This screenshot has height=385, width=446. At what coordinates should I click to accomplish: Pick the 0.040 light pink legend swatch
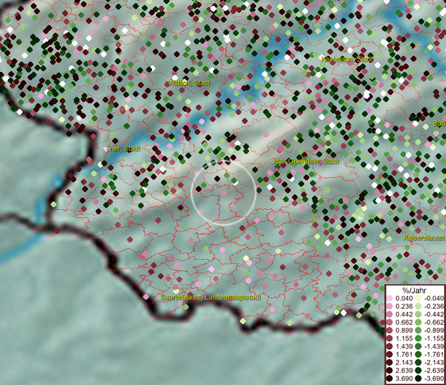tap(390, 299)
